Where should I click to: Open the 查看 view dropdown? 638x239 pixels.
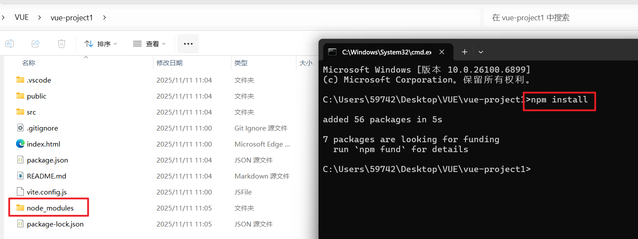149,44
